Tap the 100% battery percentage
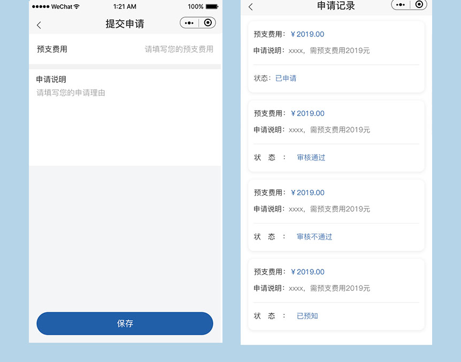The image size is (461, 362). point(195,6)
